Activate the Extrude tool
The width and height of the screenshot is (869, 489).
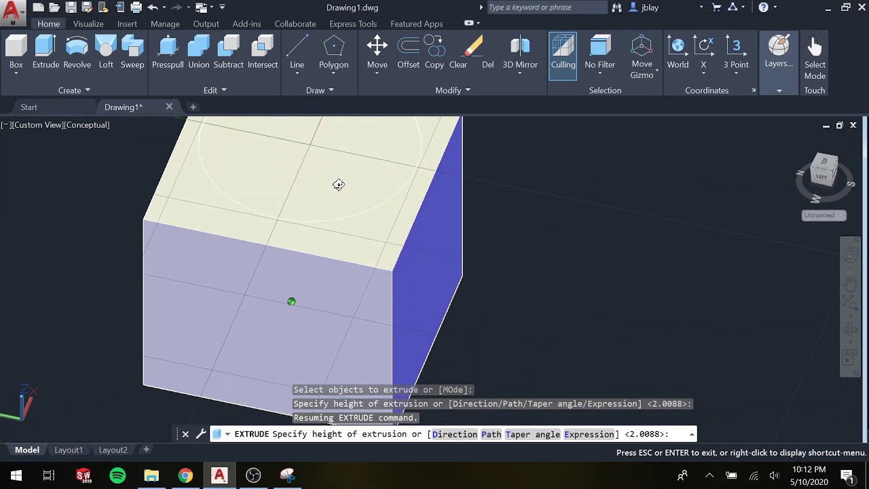[x=45, y=53]
